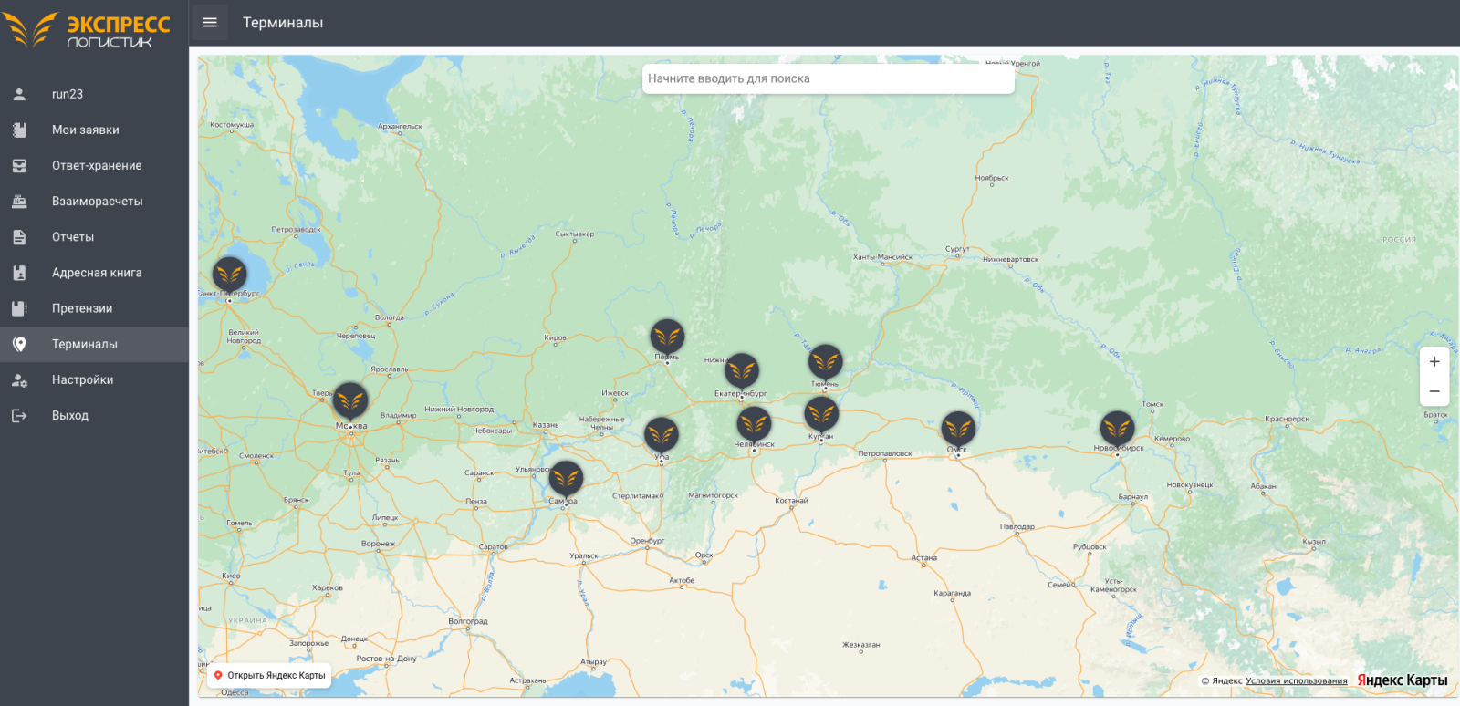1460x706 pixels.
Task: Open the Мои заявки menu item
Action: (x=94, y=130)
